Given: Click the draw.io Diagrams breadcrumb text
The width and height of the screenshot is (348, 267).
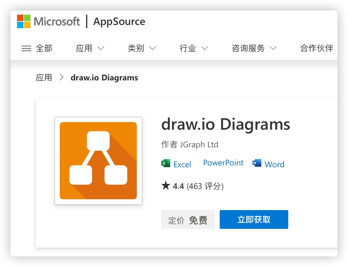Looking at the screenshot, I should point(104,78).
